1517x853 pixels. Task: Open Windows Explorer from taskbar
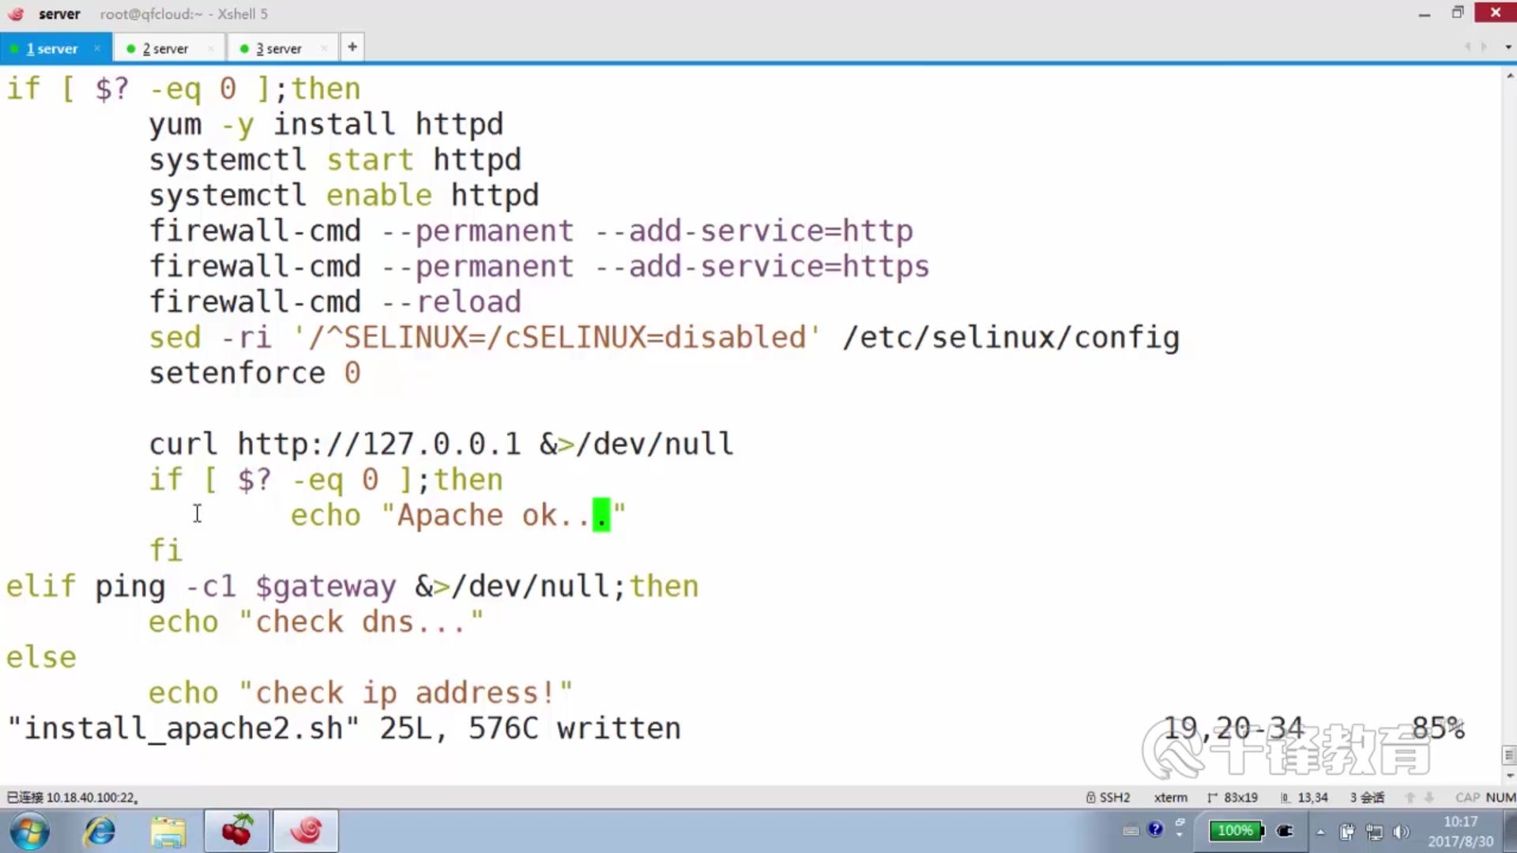(x=168, y=832)
